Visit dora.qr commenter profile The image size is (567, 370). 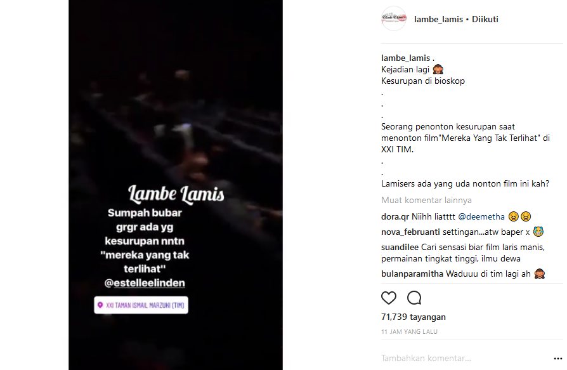point(395,216)
